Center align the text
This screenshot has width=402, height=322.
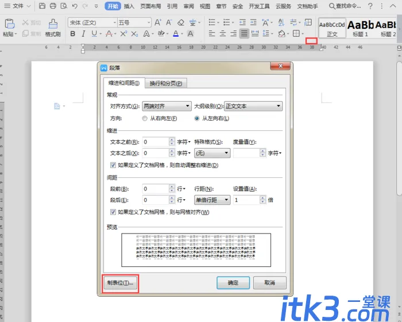(223, 33)
